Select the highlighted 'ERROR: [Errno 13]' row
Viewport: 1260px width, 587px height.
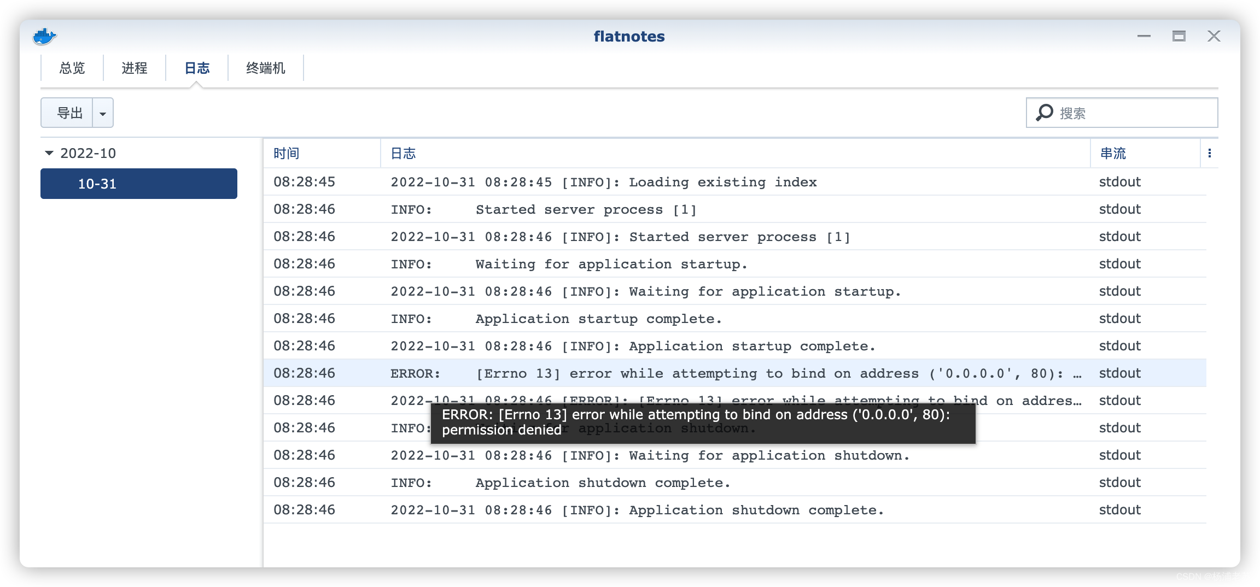(735, 373)
